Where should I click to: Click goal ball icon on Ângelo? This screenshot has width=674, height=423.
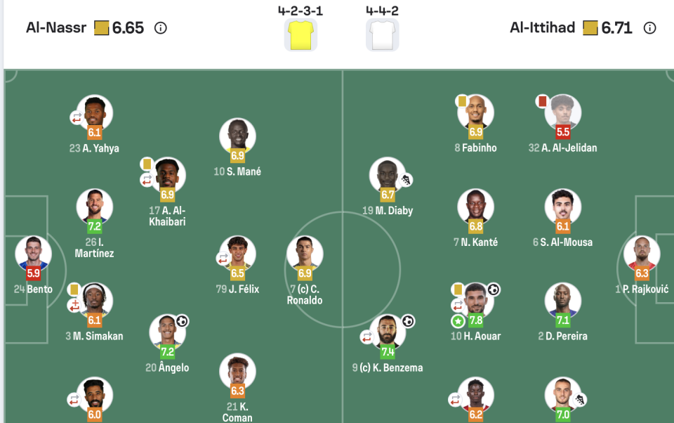(x=182, y=321)
